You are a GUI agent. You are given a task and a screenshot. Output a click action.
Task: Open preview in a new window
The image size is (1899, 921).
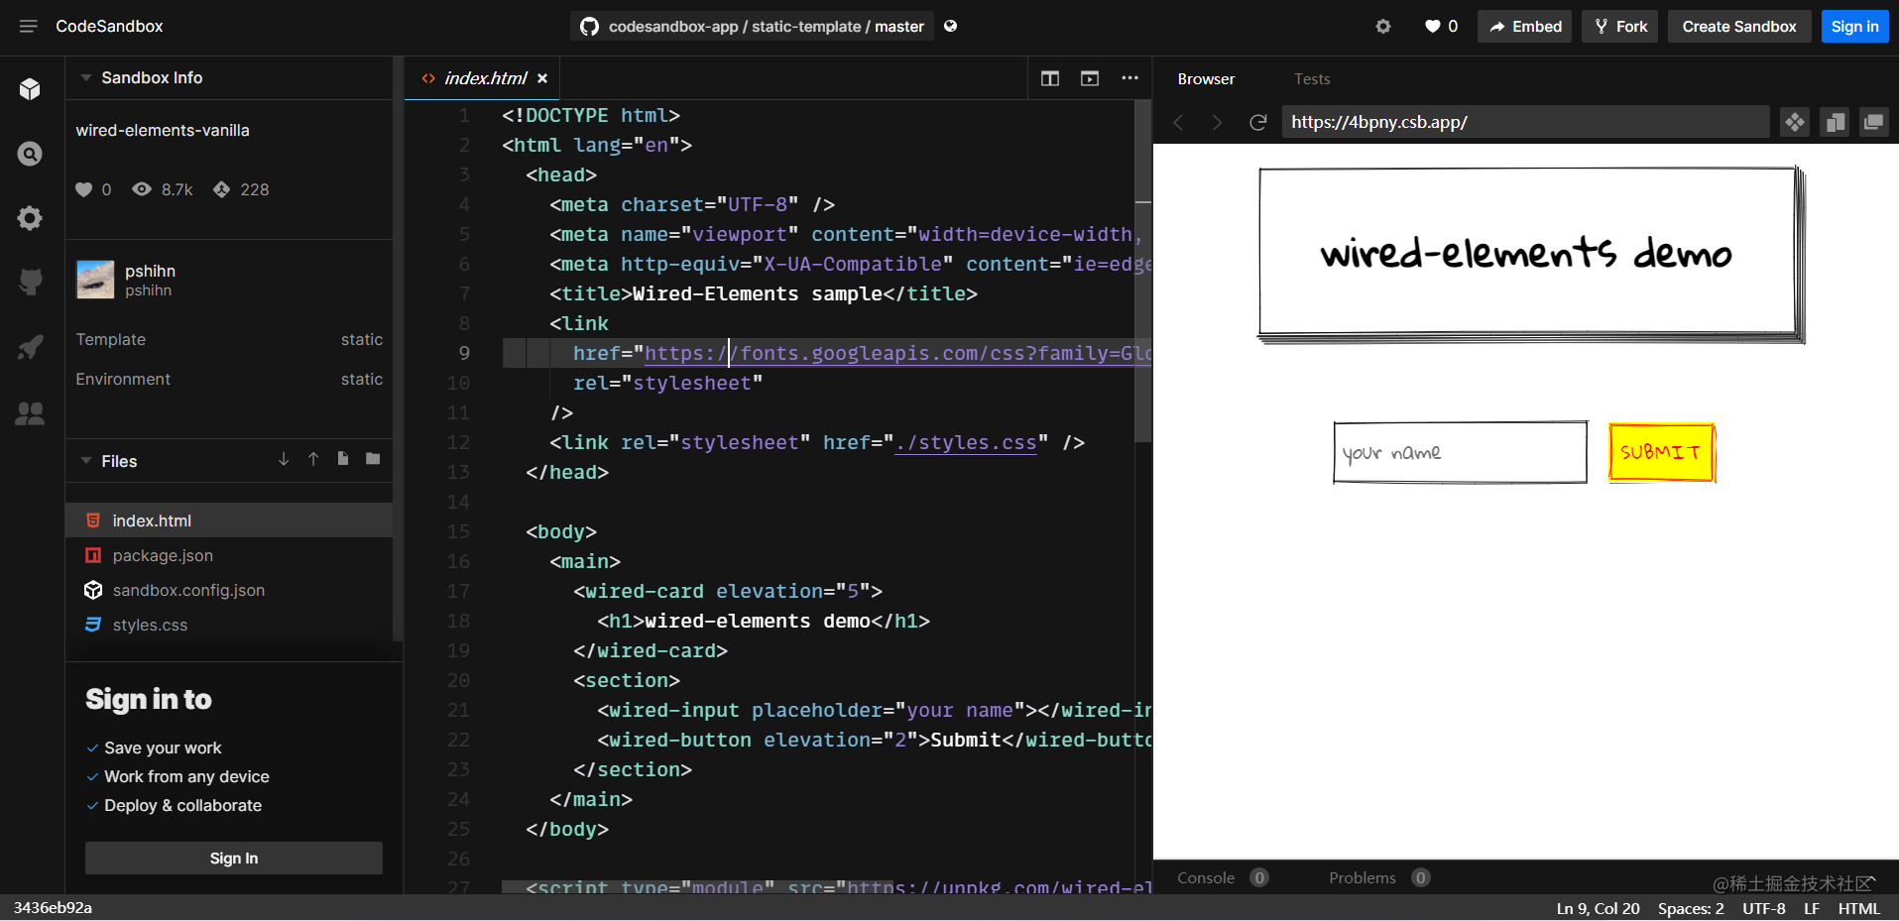1873,122
